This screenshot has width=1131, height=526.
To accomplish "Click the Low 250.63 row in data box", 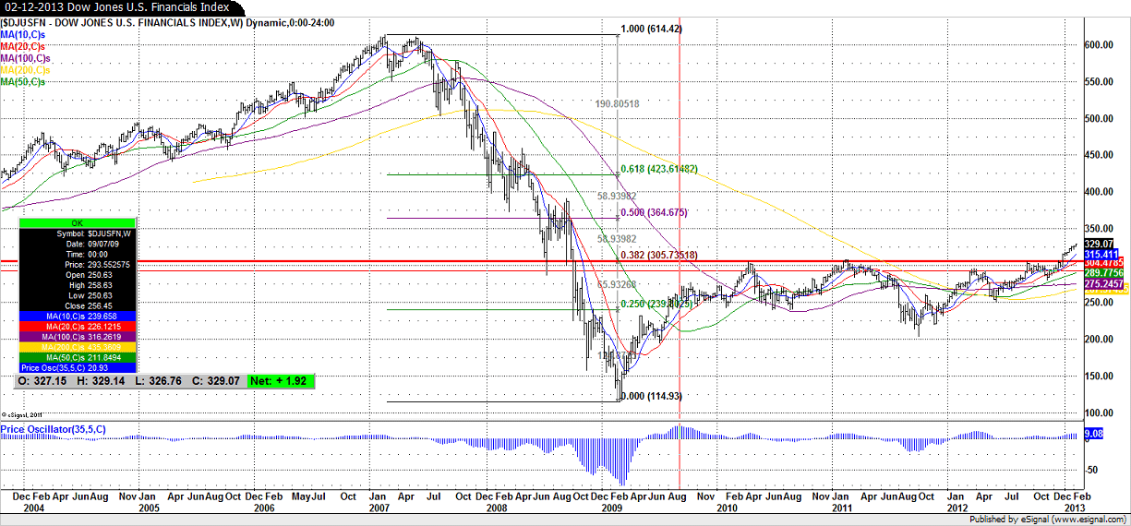I will [x=78, y=296].
